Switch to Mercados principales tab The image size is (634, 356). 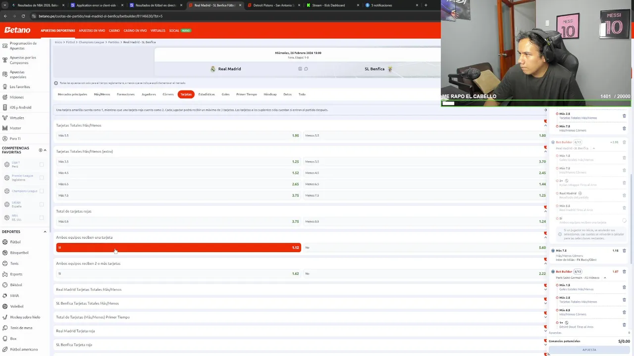click(72, 94)
